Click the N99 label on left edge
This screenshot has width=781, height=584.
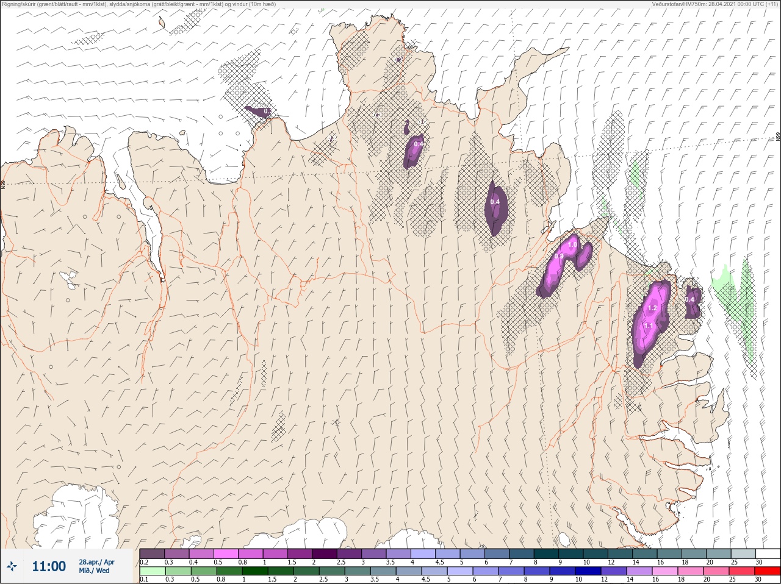pyautogui.click(x=3, y=183)
